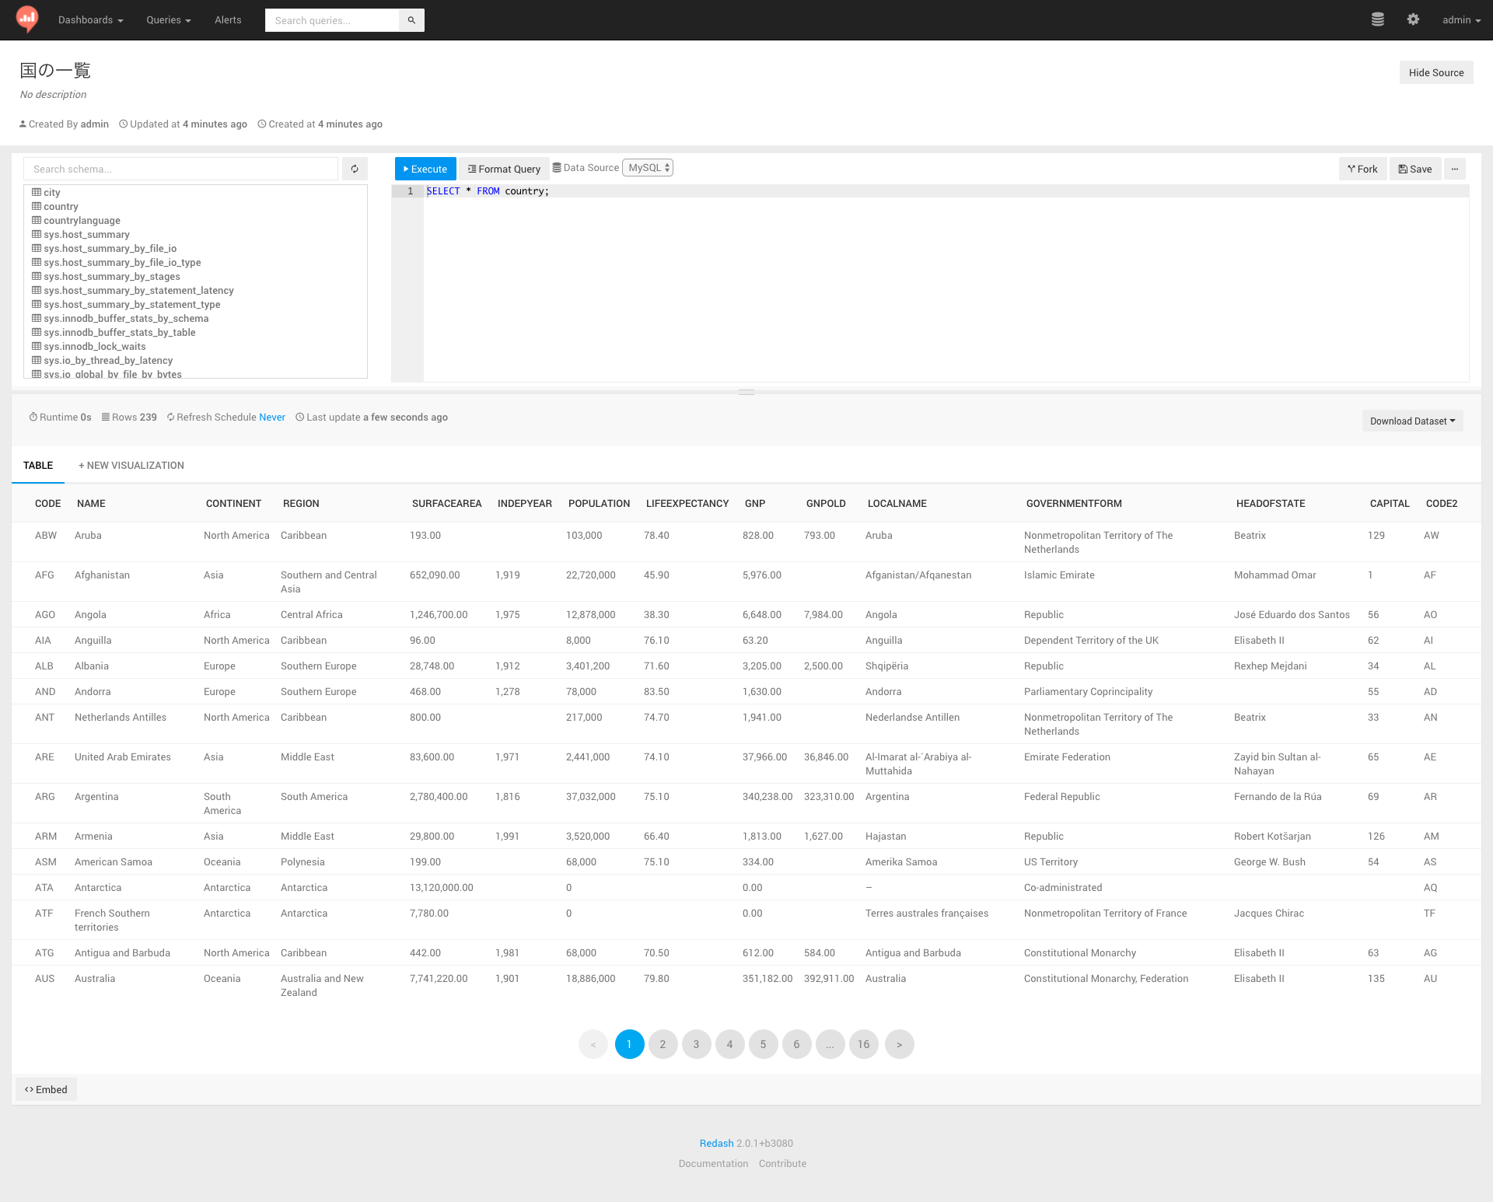Open the Dashboards dropdown menu

point(90,20)
